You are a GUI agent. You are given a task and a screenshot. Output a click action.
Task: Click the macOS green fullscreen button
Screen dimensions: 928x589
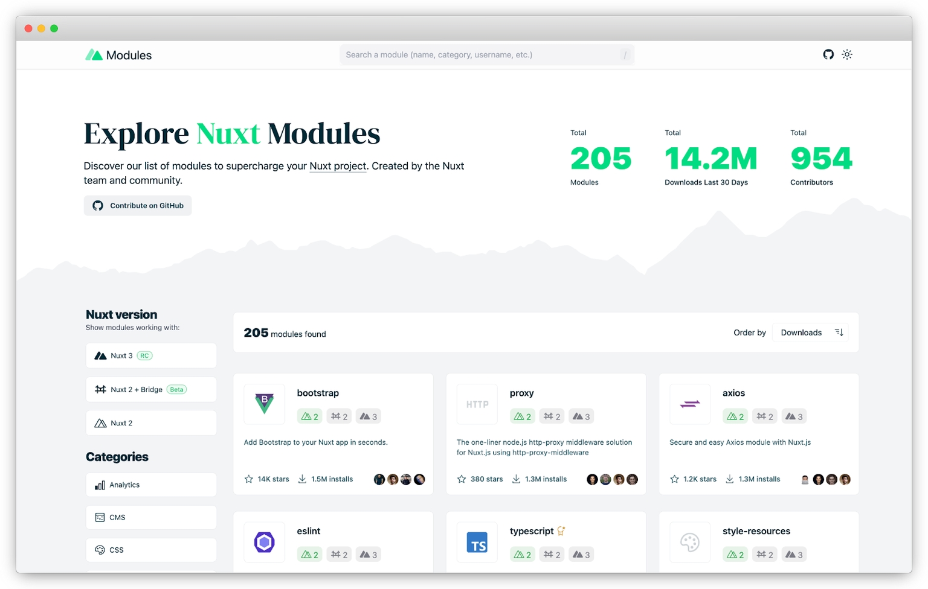coord(54,28)
